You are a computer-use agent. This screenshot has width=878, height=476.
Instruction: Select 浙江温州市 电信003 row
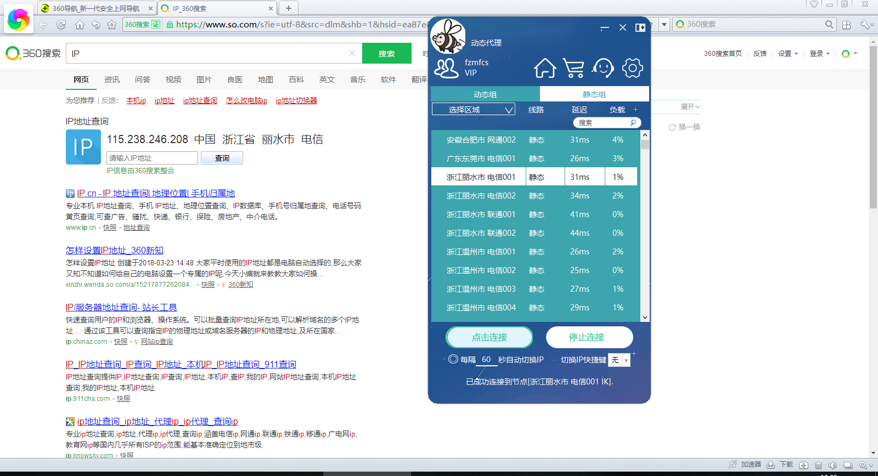534,289
